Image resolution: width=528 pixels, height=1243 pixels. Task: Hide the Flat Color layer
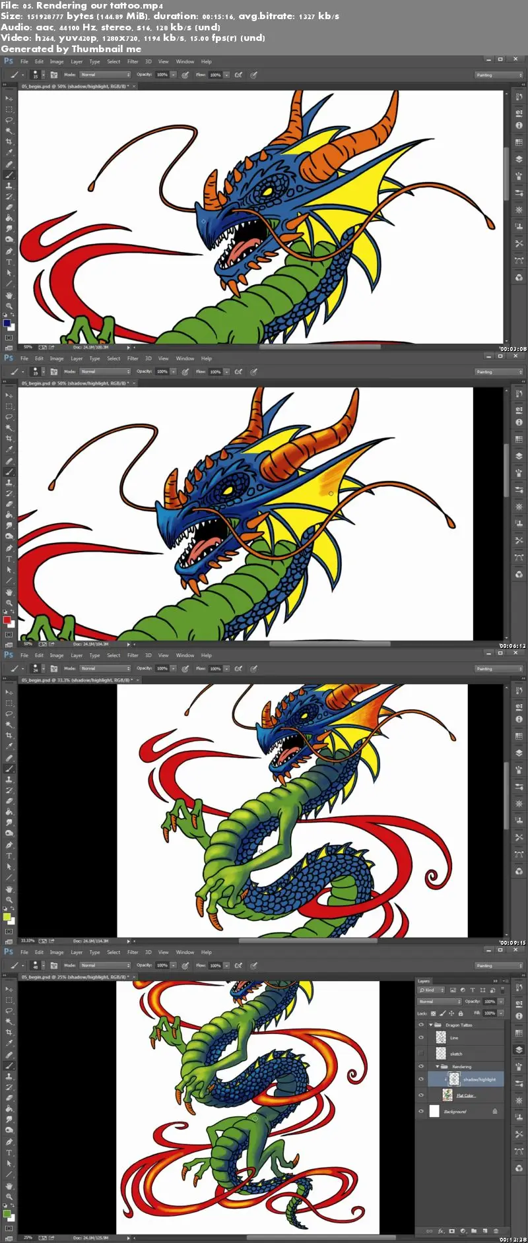coord(421,1095)
